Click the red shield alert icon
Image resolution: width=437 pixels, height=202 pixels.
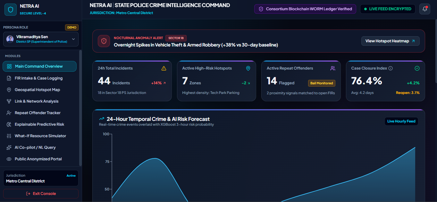(104, 41)
